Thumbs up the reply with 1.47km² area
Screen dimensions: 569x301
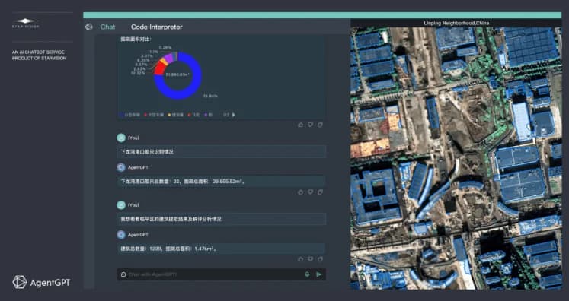(x=300, y=259)
